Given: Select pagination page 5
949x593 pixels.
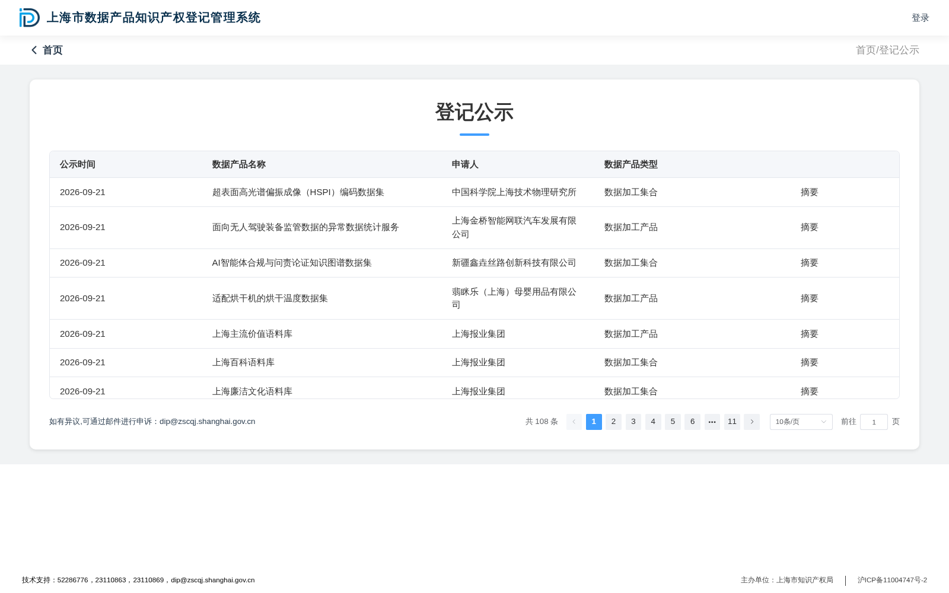Looking at the screenshot, I should click(673, 422).
